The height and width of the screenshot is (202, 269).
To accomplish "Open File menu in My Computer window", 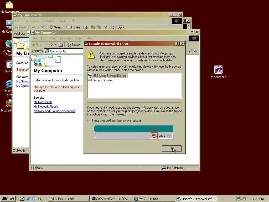I will tap(35, 38).
